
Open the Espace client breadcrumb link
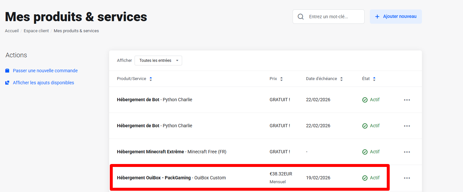[x=36, y=31]
